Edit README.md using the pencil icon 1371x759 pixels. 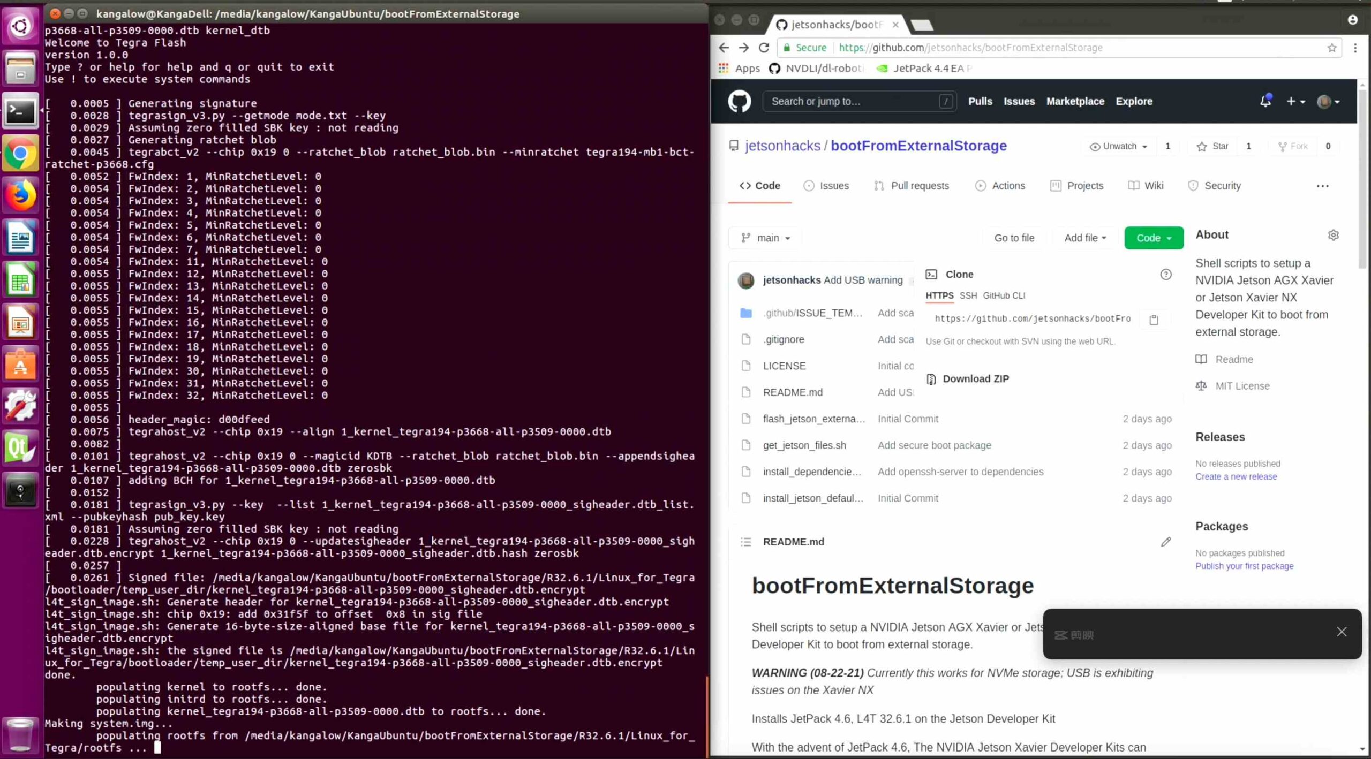[x=1166, y=542]
